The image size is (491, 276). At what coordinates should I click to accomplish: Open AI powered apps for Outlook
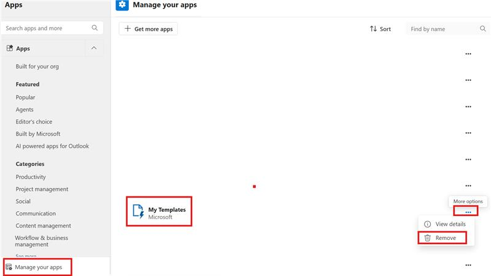(x=52, y=146)
